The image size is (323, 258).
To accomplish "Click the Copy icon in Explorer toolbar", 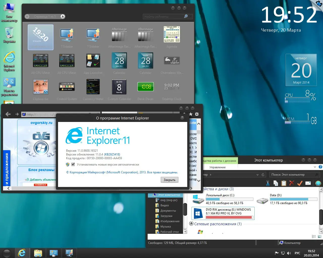I will [276, 183].
